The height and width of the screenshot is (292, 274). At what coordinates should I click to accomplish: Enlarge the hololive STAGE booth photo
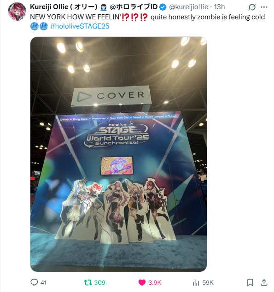pos(118,154)
